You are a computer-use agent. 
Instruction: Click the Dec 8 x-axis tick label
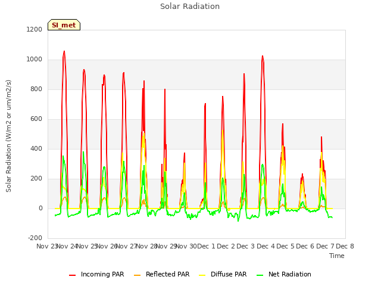pyautogui.click(x=345, y=246)
